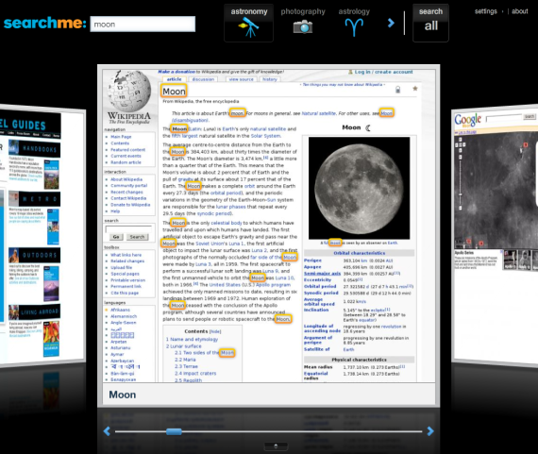Select the astrology Aries category
The width and height of the screenshot is (538, 454).
coord(354,23)
